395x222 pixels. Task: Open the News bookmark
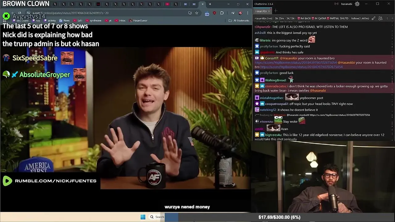coord(64,21)
